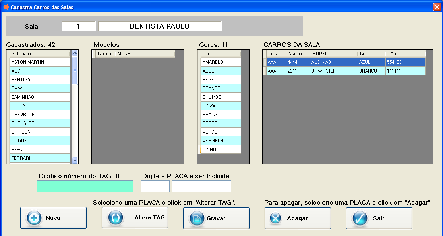
Task: Select VERDE color row
Action: 221,132
